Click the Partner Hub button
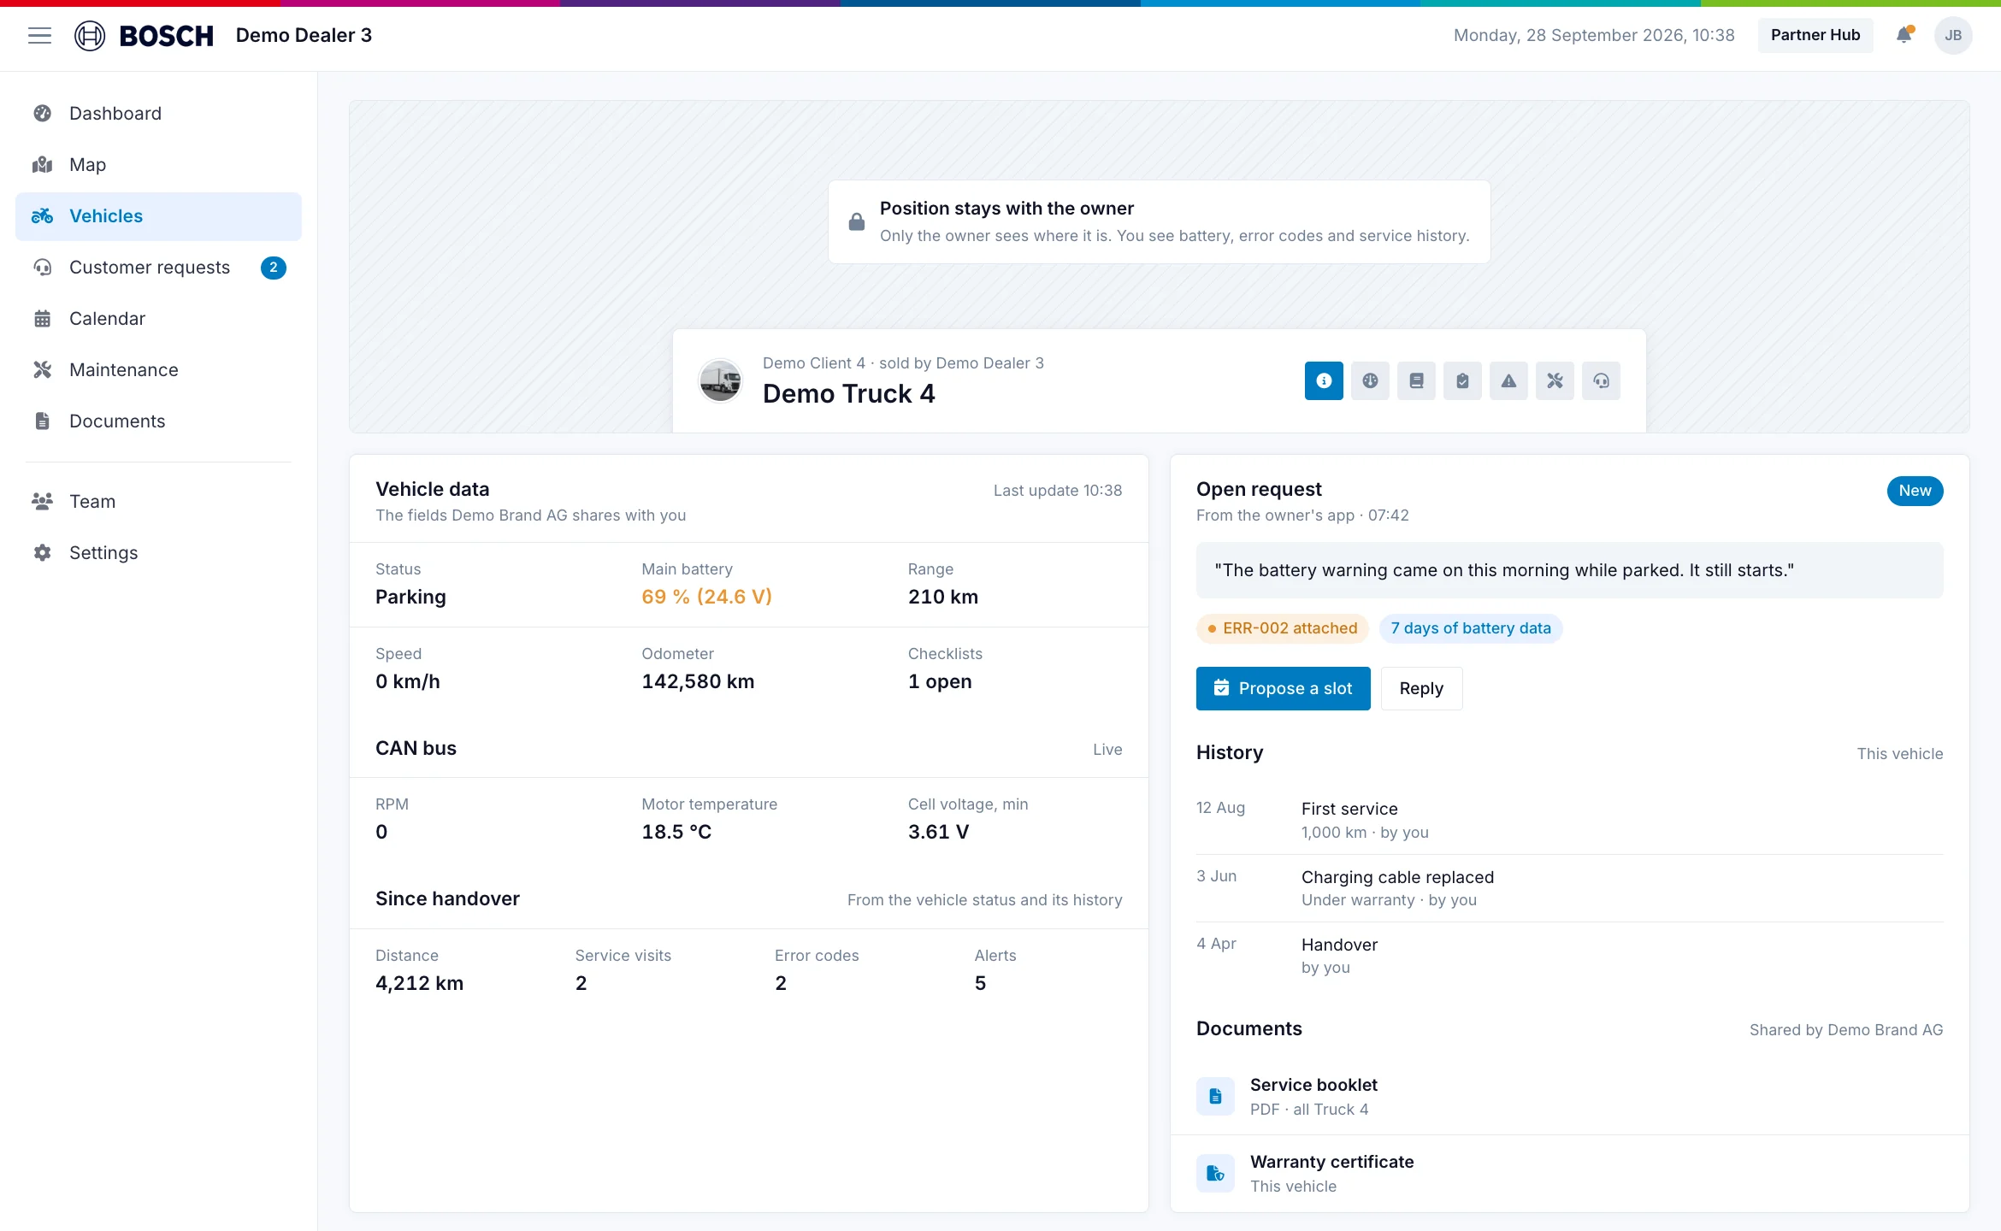The height and width of the screenshot is (1231, 2001). (1815, 35)
